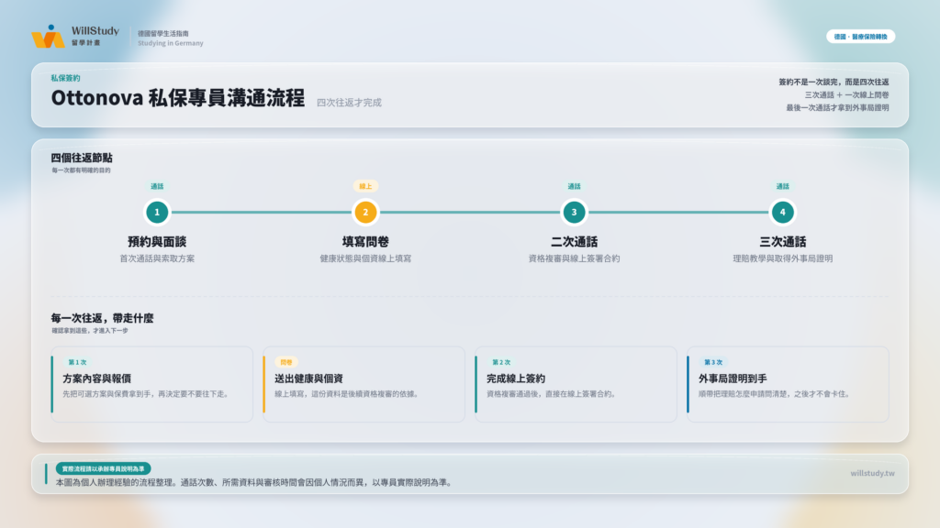Click the orange timeline step circle 2

365,212
